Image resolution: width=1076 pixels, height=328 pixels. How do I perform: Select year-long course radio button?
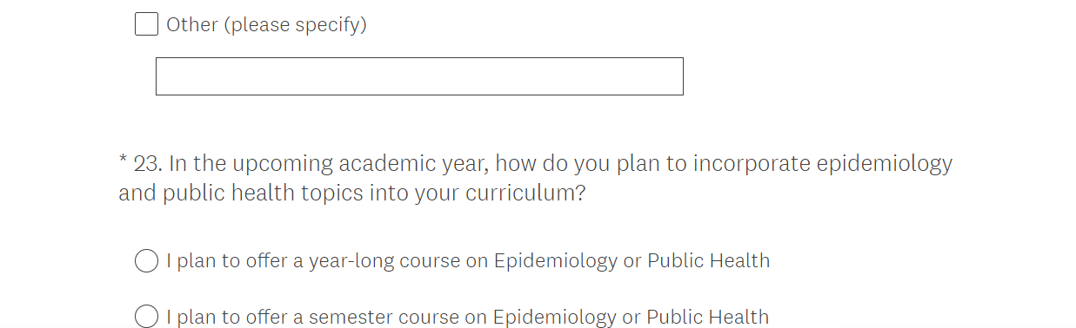coord(146,260)
